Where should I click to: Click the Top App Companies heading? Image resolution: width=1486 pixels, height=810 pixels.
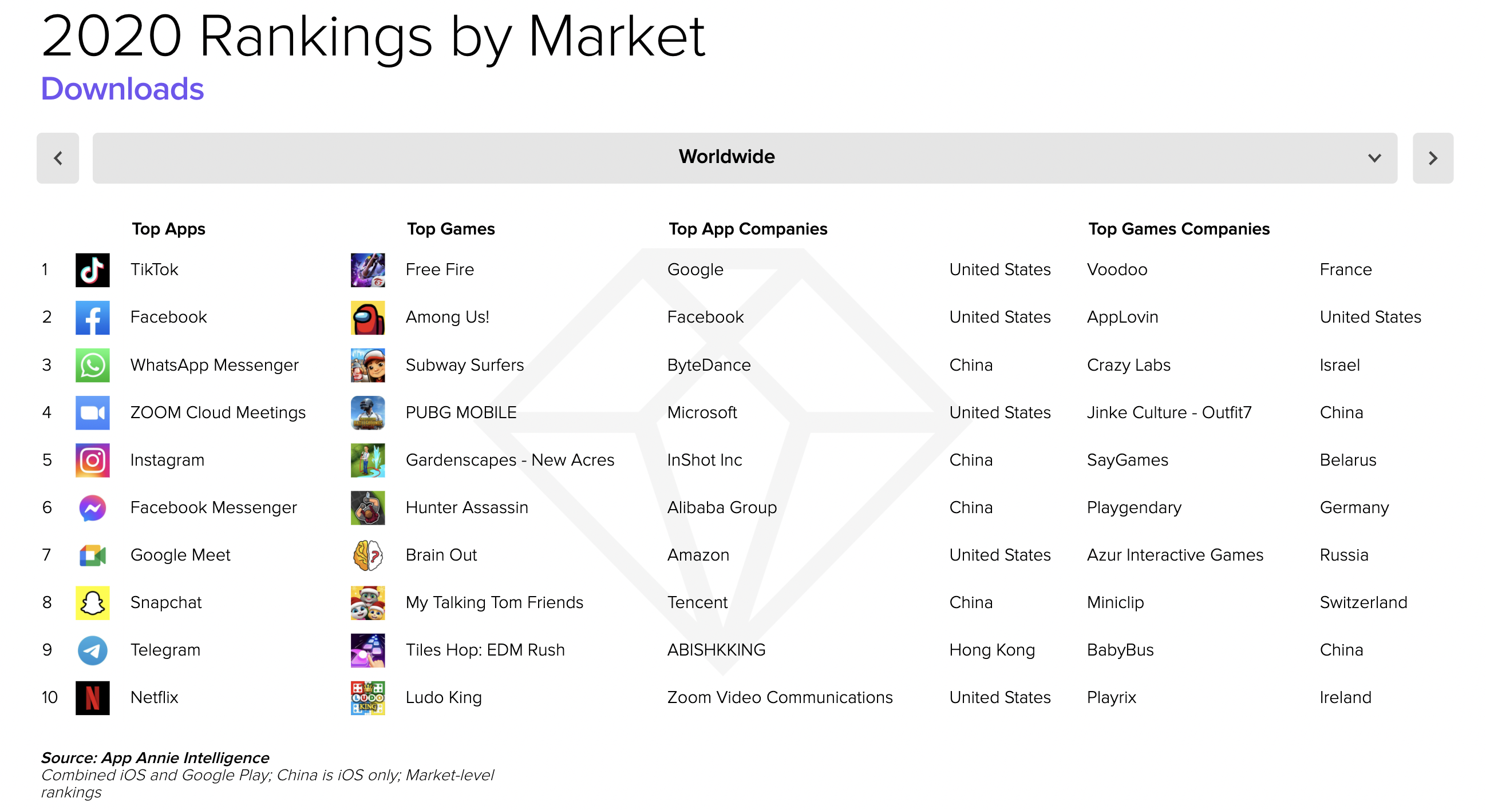(x=748, y=229)
